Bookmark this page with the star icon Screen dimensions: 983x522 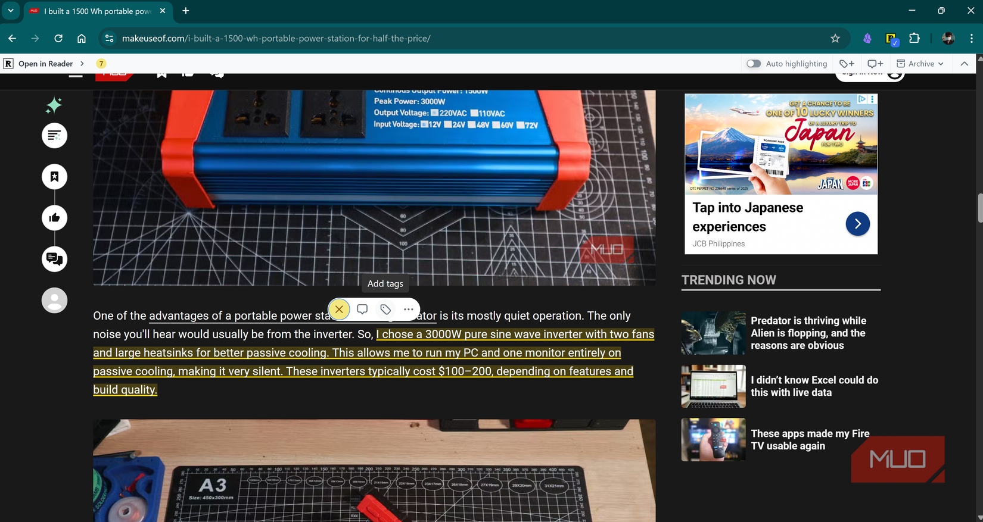[835, 39]
